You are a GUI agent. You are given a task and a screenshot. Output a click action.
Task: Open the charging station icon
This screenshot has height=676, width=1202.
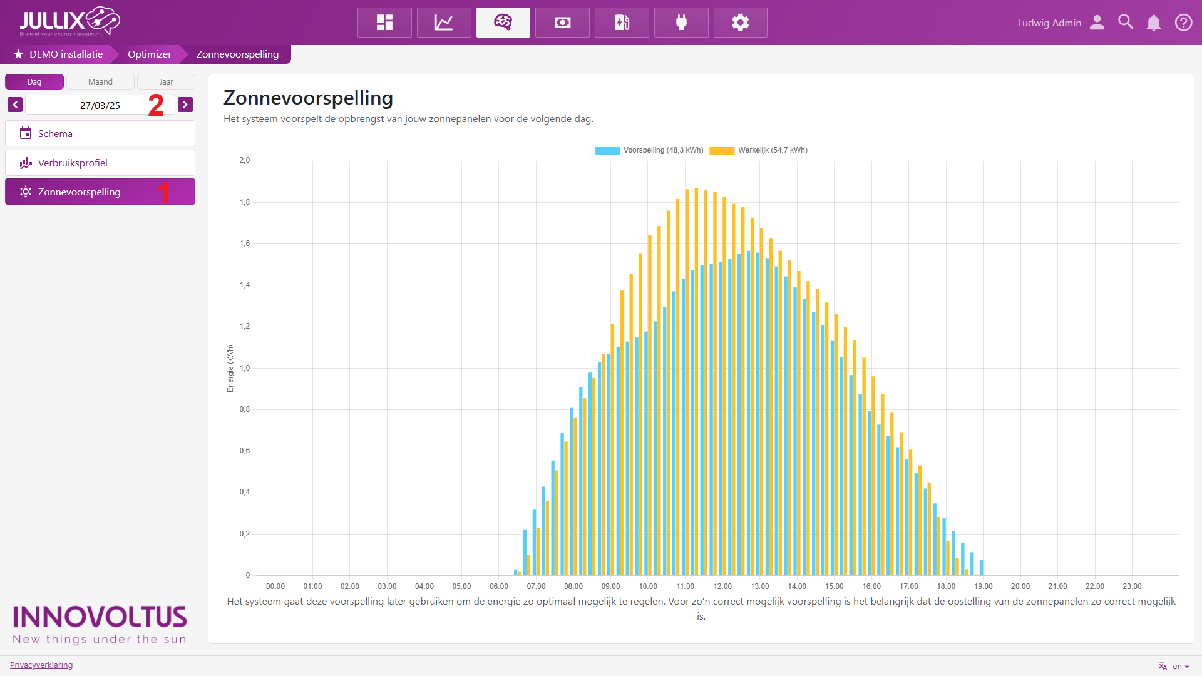tap(622, 23)
